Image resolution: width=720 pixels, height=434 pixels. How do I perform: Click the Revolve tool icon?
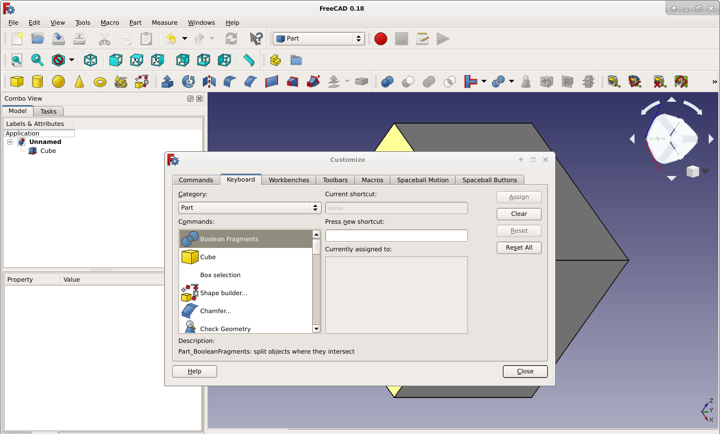[x=188, y=82]
